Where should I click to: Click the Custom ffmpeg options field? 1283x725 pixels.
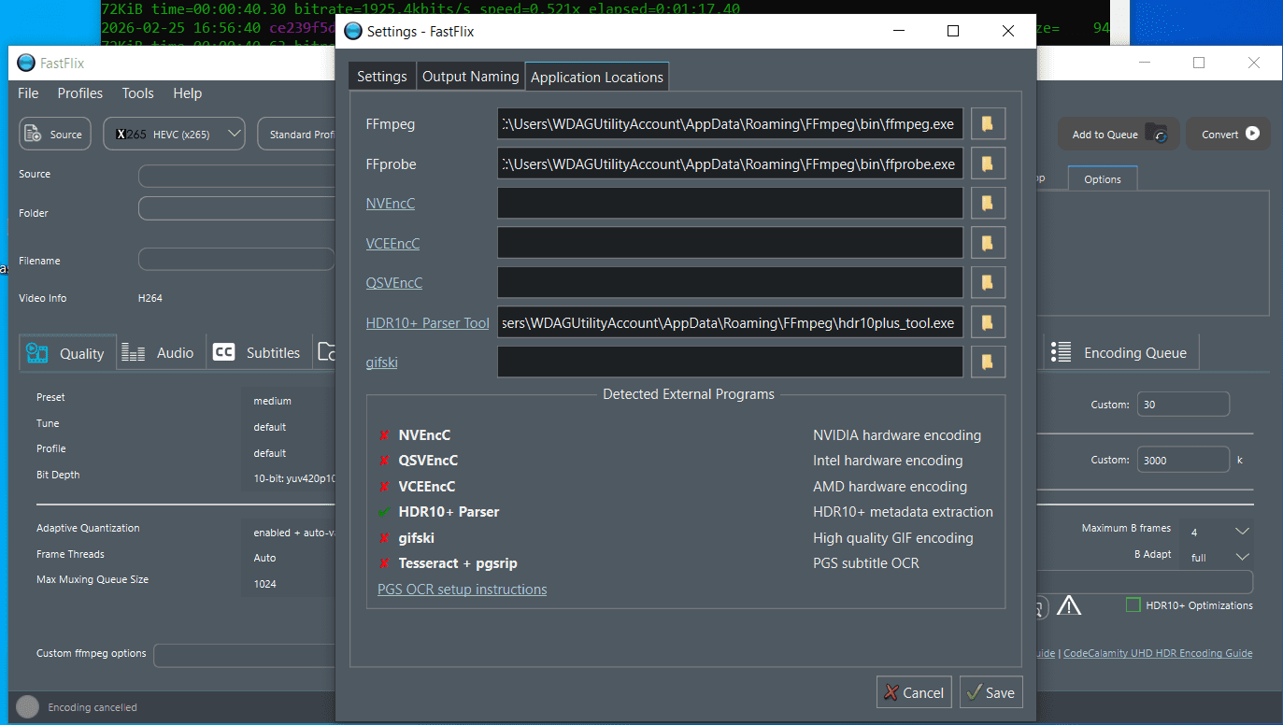245,655
